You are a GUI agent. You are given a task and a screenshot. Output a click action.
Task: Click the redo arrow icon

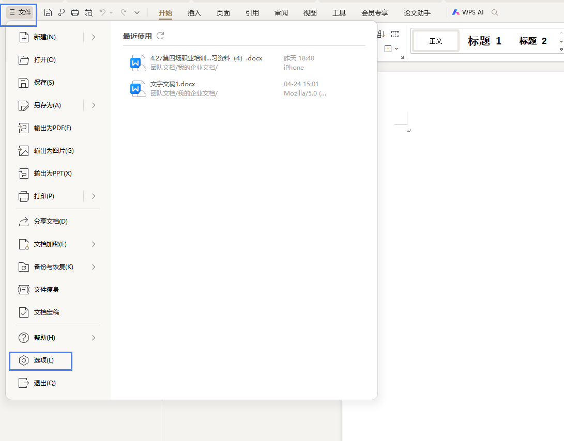click(124, 12)
